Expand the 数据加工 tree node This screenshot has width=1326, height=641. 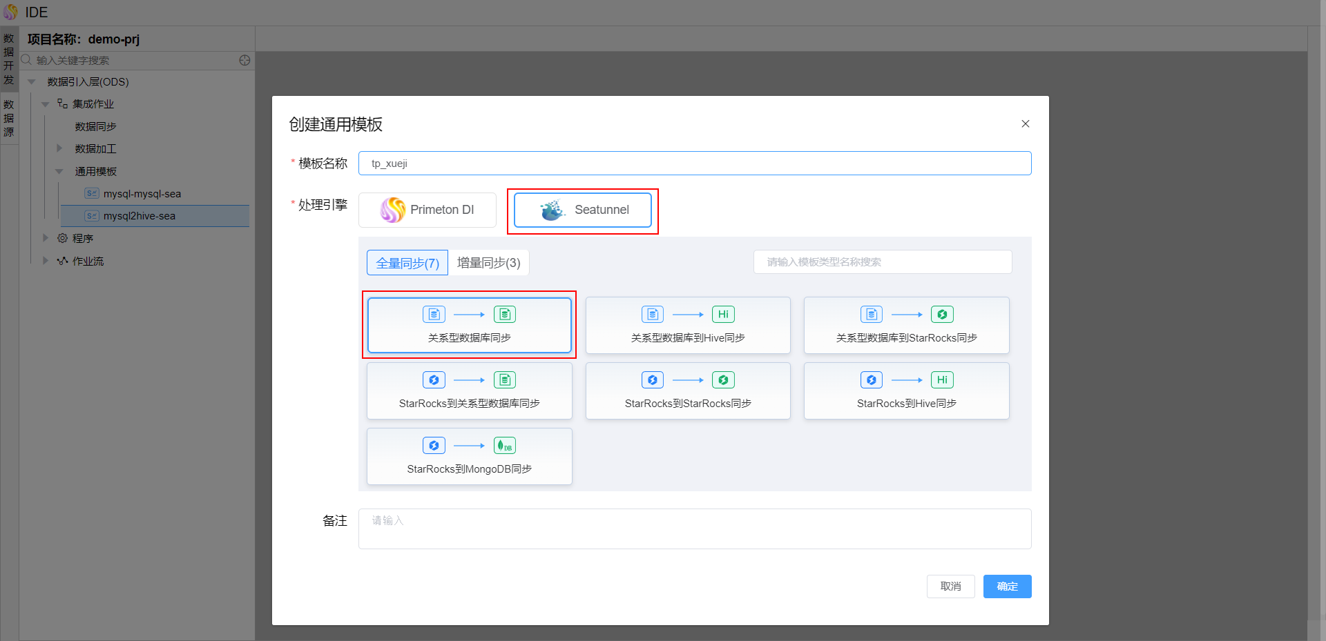coord(59,148)
